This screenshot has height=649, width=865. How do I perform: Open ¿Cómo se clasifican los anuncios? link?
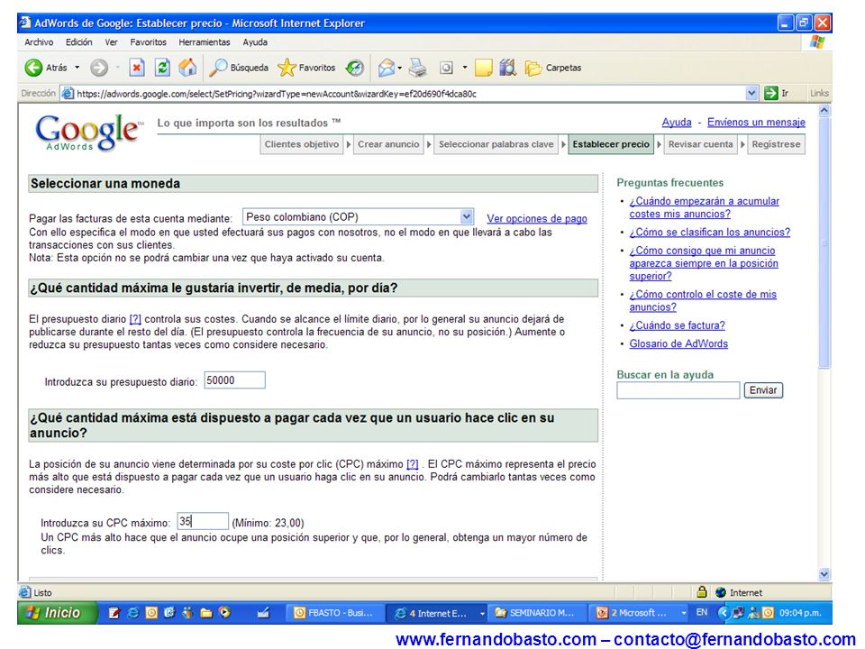[x=710, y=232]
